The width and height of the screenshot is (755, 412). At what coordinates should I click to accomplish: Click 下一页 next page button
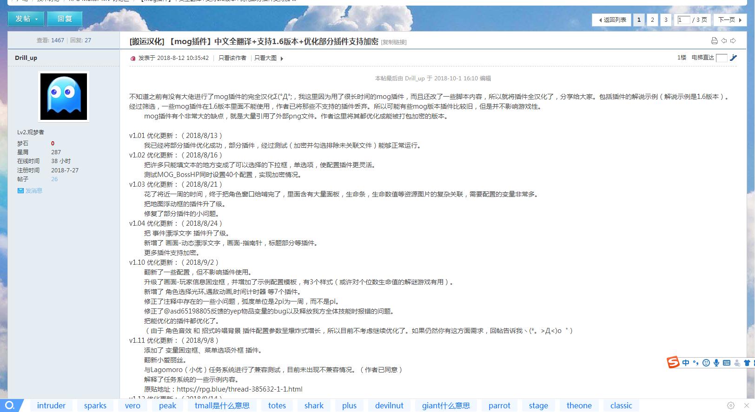[x=730, y=20]
